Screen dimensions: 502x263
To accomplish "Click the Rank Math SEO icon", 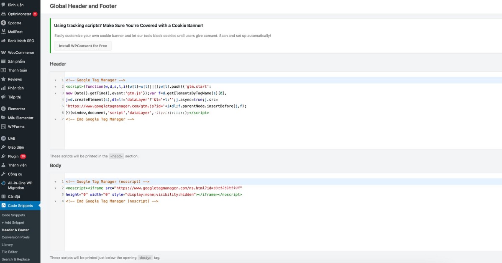I will (4, 41).
